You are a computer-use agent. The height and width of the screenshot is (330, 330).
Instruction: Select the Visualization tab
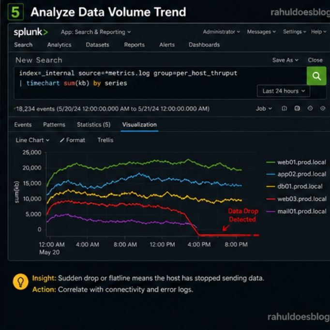pyautogui.click(x=139, y=124)
